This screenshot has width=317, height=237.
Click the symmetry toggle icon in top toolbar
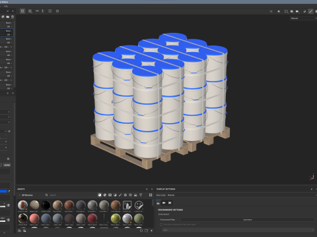[x=37, y=11]
